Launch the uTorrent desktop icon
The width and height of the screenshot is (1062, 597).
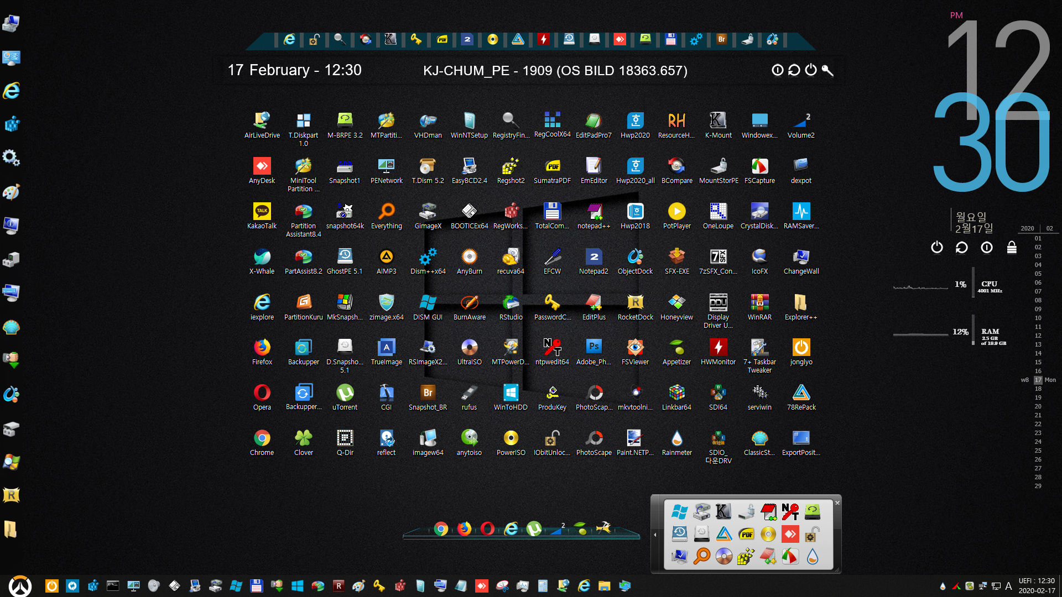pos(345,397)
